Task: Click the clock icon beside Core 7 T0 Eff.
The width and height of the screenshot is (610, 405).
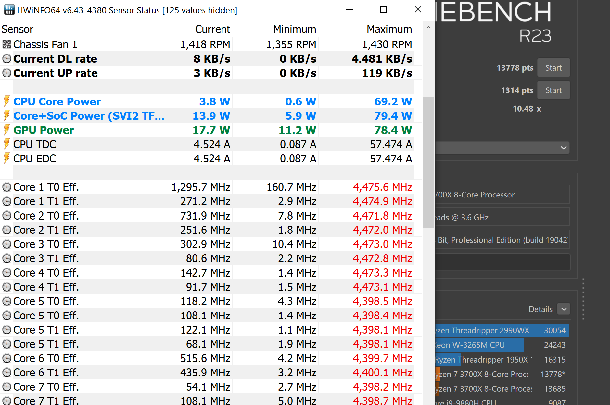Action: click(6, 387)
